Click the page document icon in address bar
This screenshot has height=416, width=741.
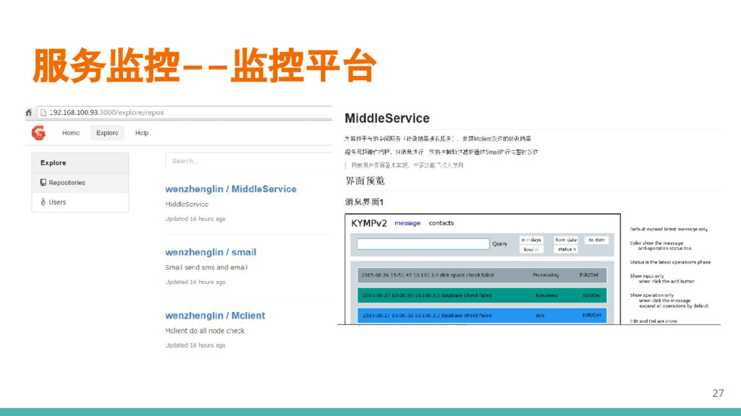pos(43,112)
